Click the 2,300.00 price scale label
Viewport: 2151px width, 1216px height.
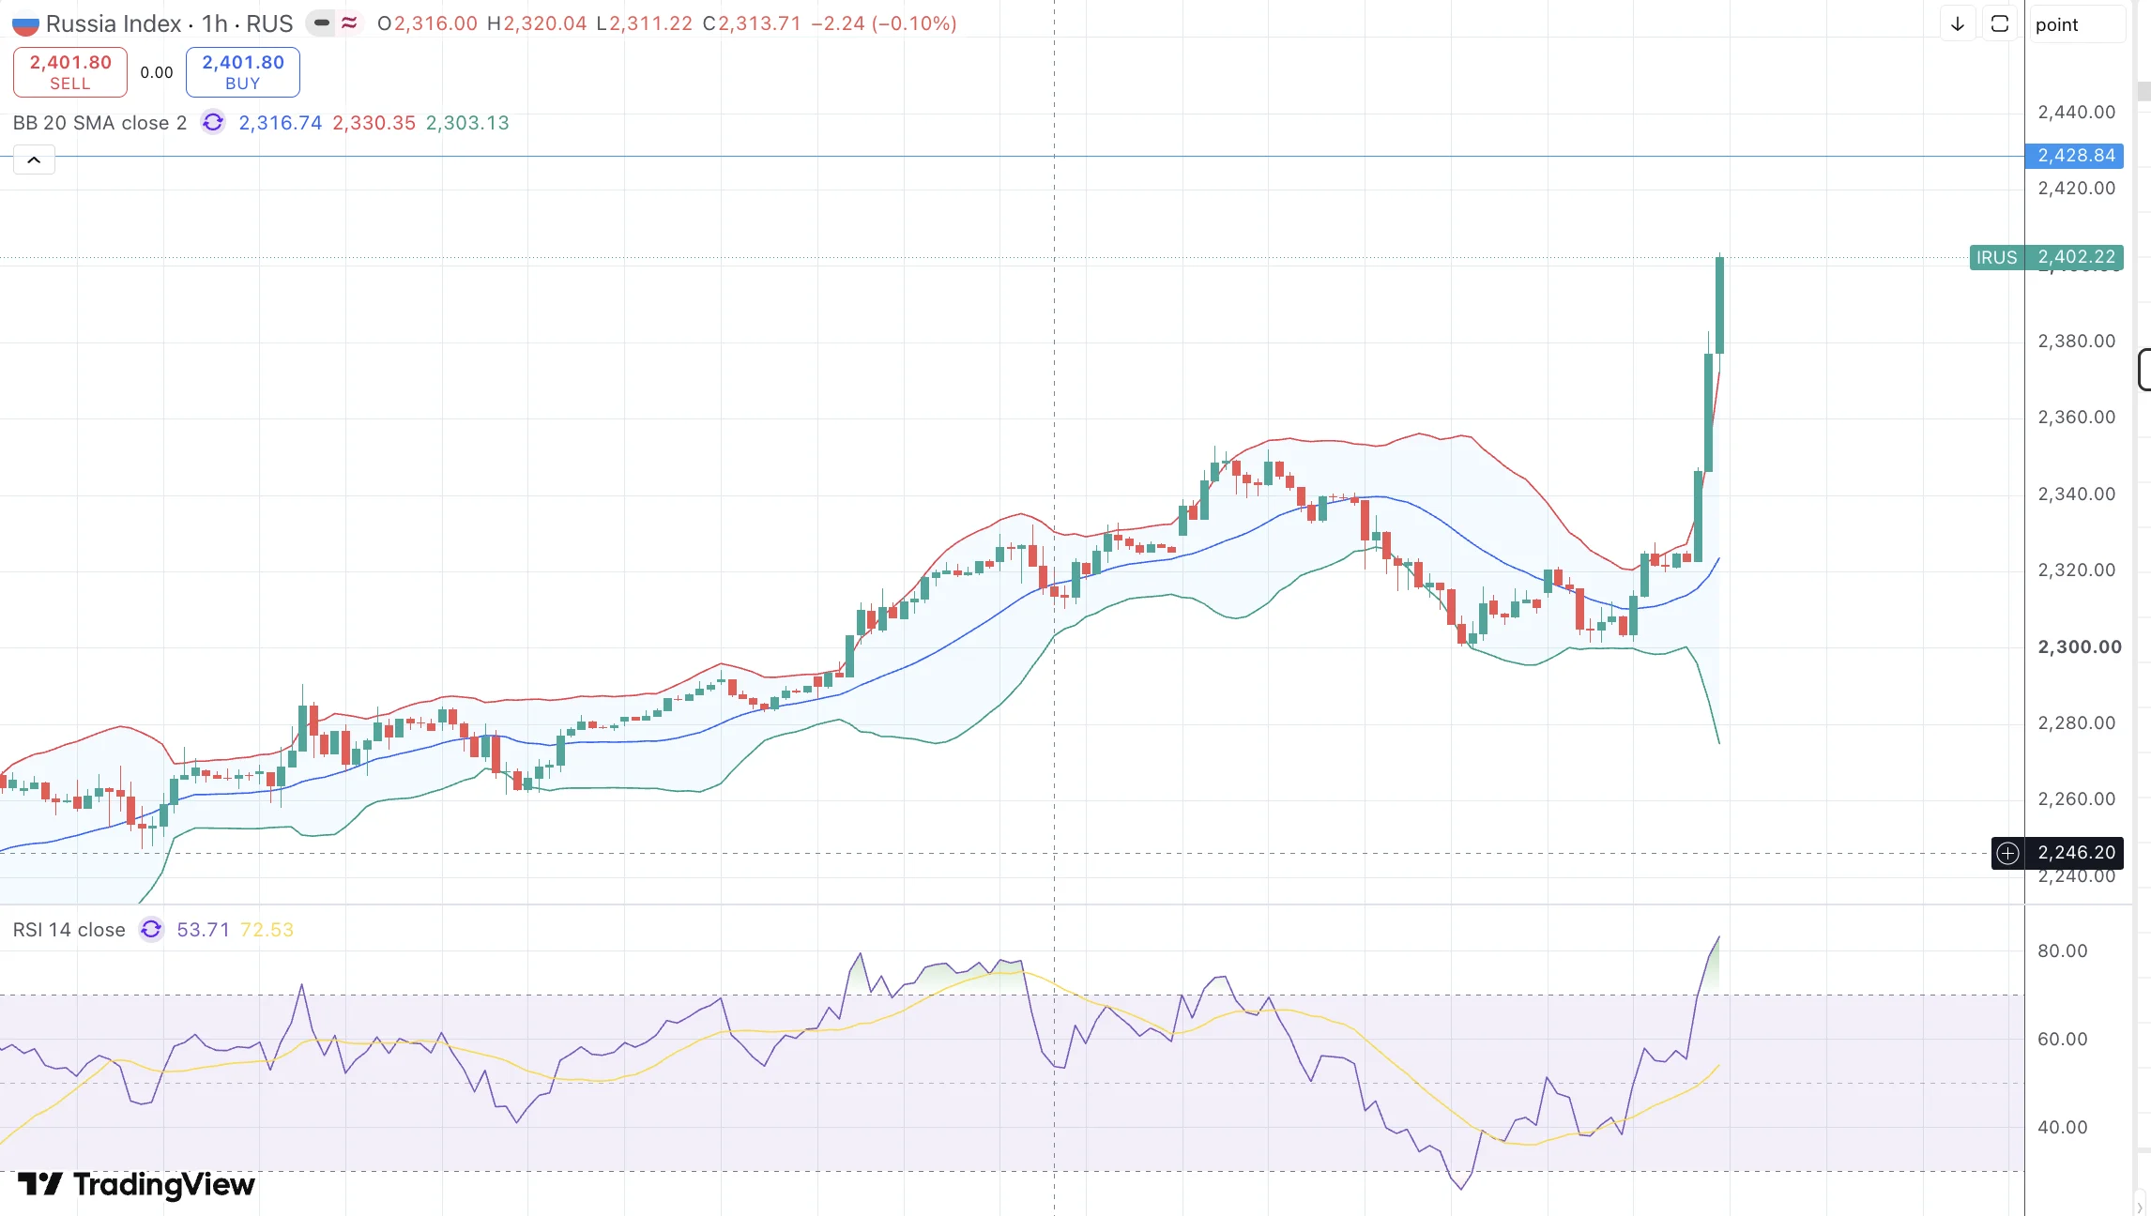point(2080,646)
